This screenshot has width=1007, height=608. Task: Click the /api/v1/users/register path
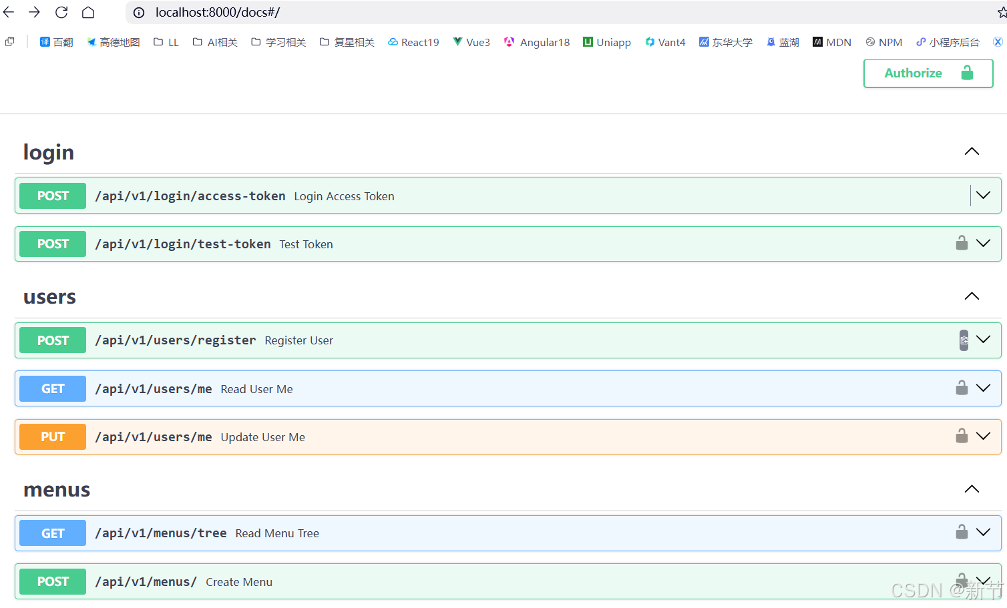[176, 340]
